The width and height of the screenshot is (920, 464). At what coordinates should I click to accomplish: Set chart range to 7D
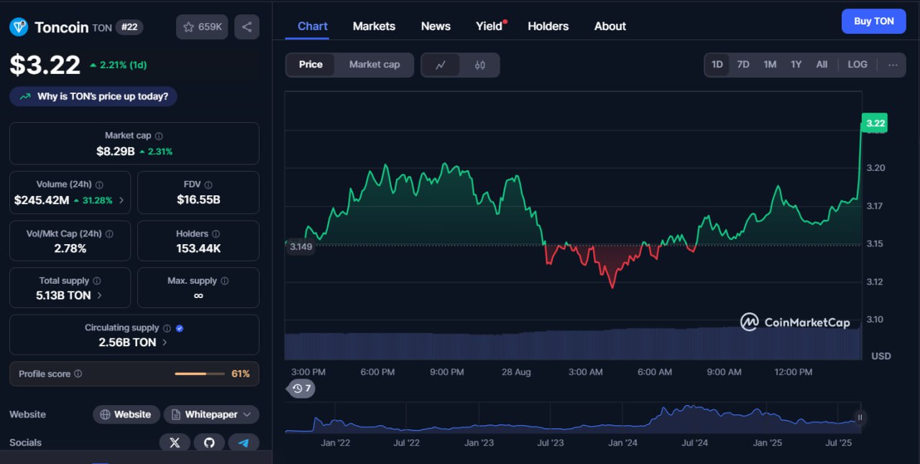coord(743,65)
